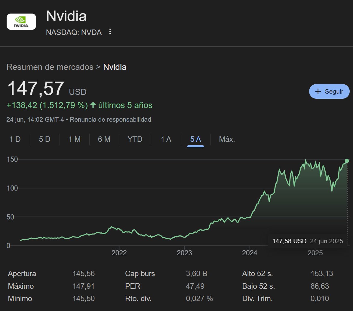
Task: Click the Apertura label
Action: [22, 273]
